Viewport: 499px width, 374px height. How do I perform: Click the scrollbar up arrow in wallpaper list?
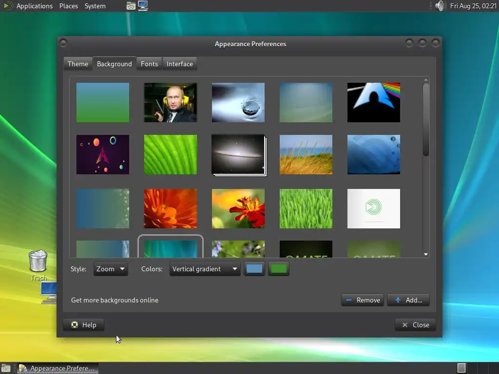click(x=426, y=80)
